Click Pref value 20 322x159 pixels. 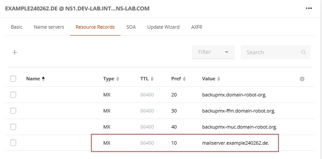tap(174, 95)
